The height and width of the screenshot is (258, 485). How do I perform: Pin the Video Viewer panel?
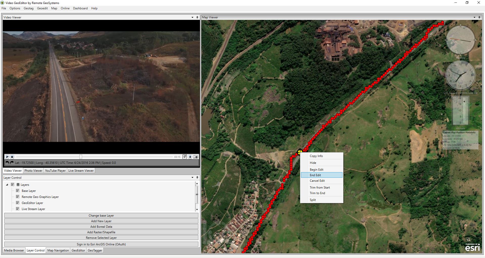tap(197, 17)
